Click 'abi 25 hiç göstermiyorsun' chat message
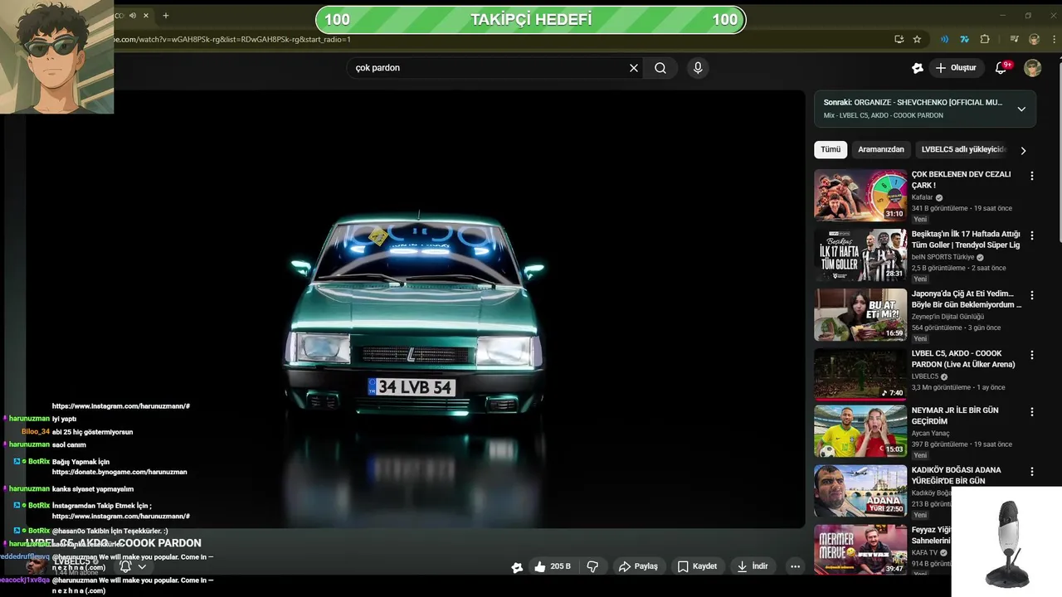Image resolution: width=1062 pixels, height=597 pixels. coord(92,432)
